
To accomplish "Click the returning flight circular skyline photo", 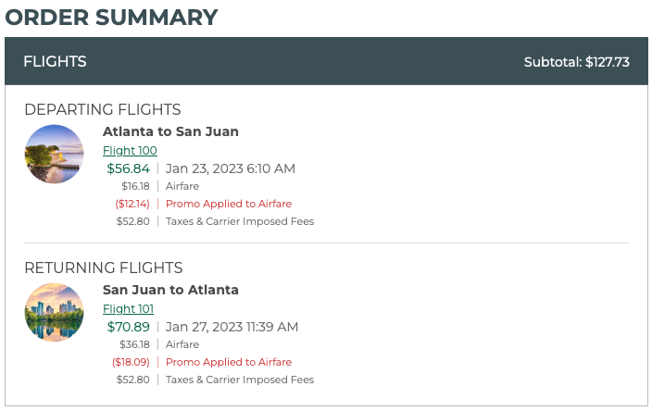I will point(54,313).
